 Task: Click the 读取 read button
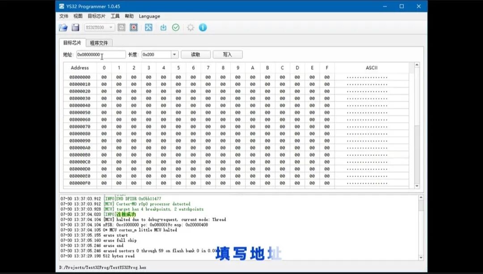[195, 55]
